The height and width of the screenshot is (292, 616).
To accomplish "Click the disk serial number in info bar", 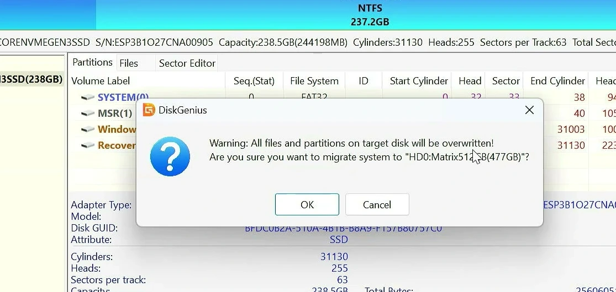I will 154,42.
